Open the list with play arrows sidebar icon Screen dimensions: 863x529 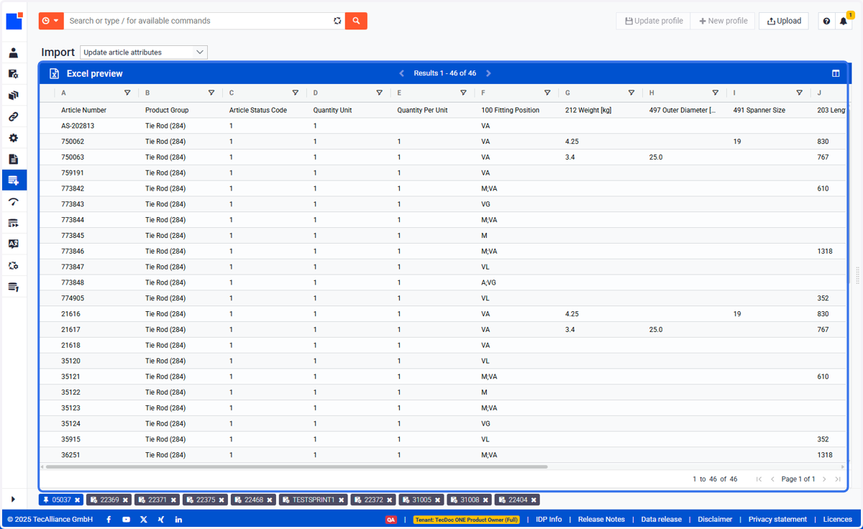13,224
